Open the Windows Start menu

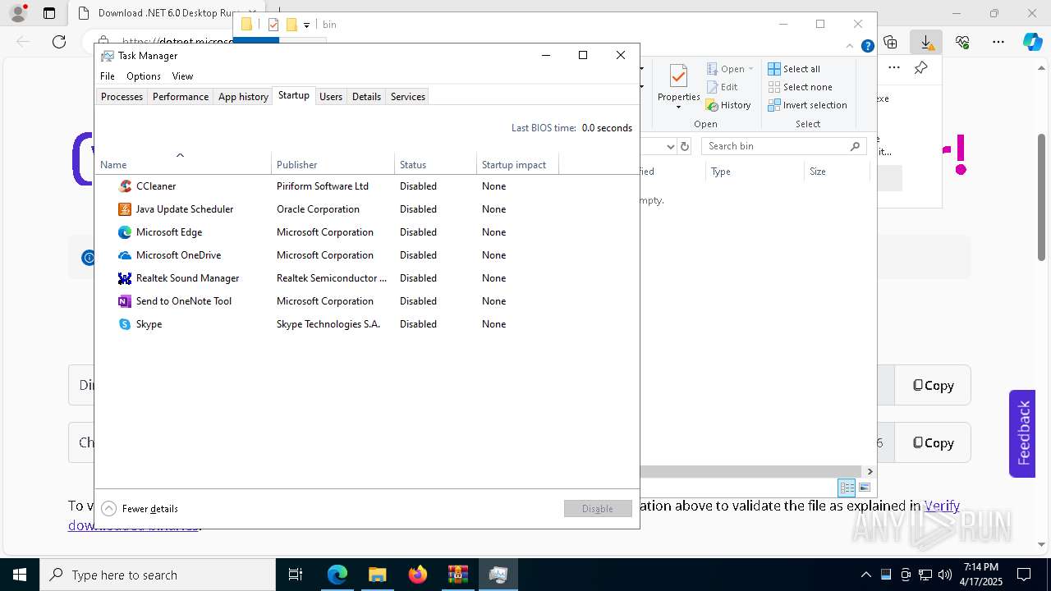click(x=20, y=575)
